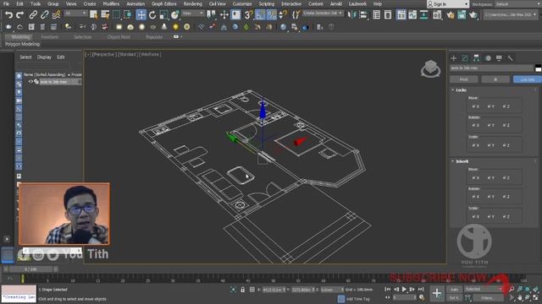Select the Link tool chain icon
The image size is (542, 304).
tap(33, 15)
